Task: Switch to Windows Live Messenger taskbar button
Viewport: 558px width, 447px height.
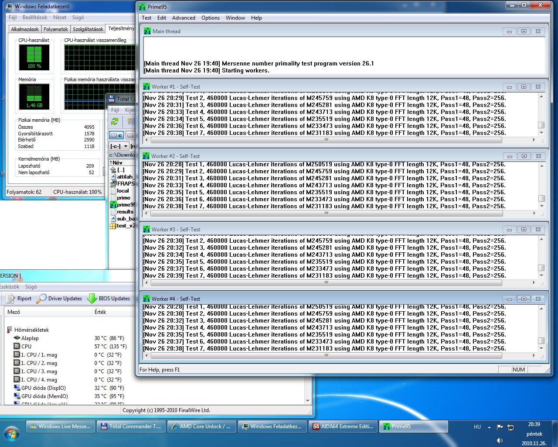Action: (61, 426)
